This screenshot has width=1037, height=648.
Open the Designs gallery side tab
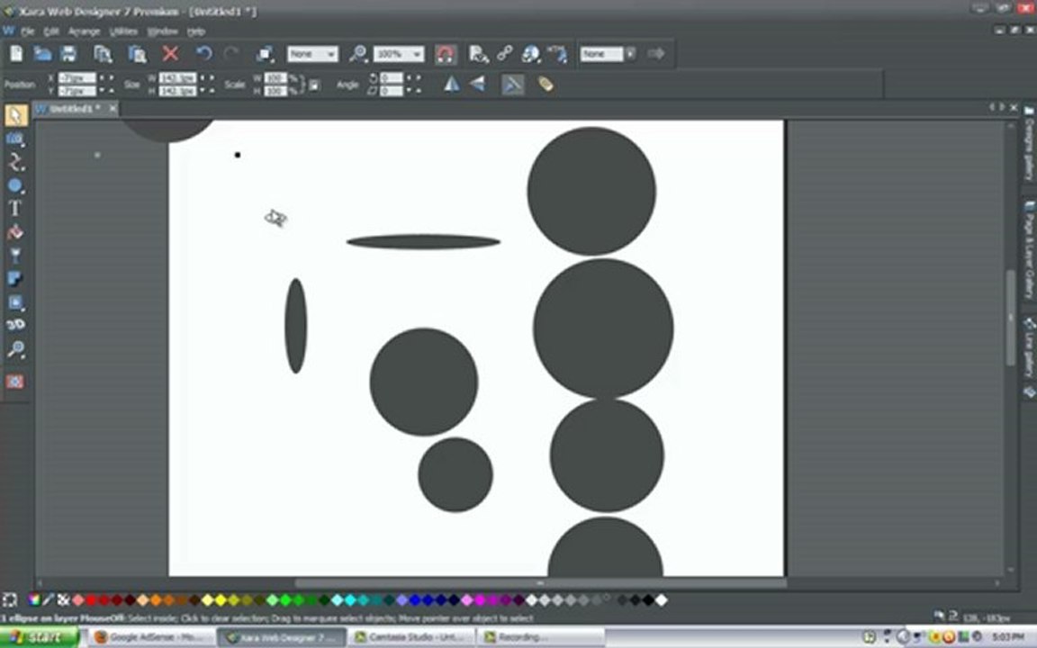click(x=1029, y=143)
